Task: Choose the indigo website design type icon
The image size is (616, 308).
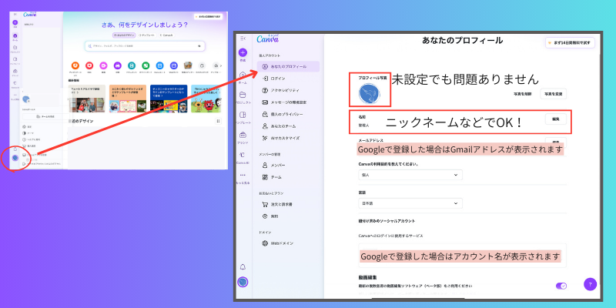Action: click(174, 65)
